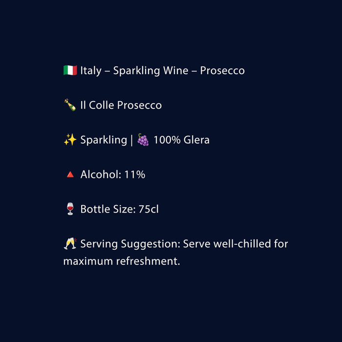Click the word "Italy" in first line
The height and width of the screenshot is (342, 342).
click(x=91, y=70)
